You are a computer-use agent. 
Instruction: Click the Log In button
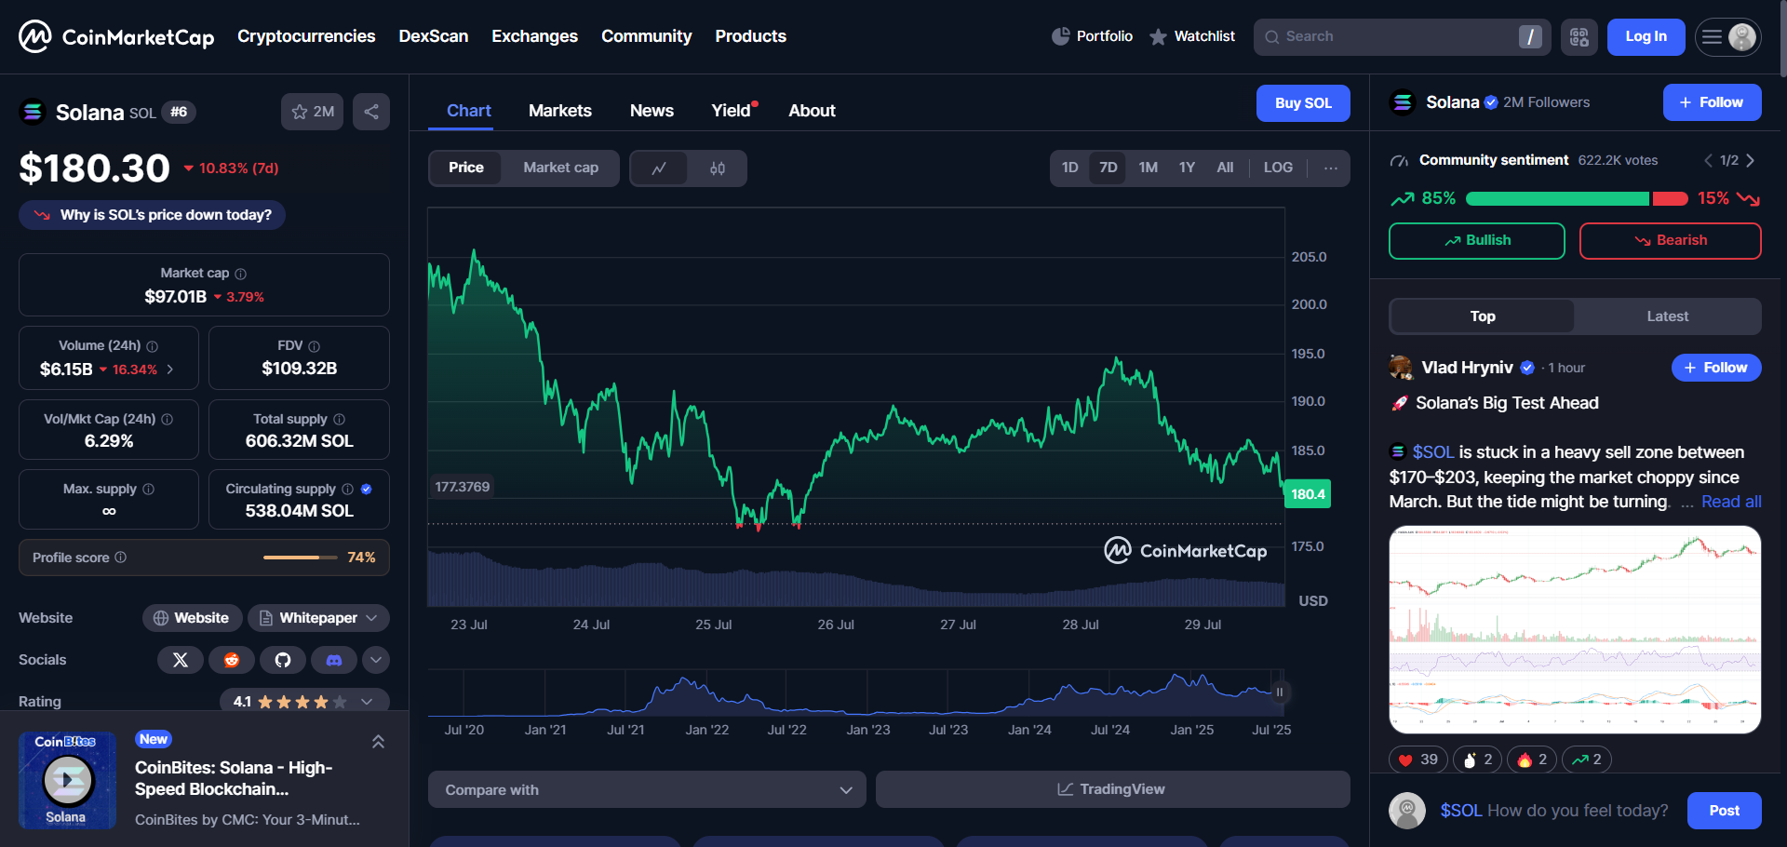click(1646, 37)
